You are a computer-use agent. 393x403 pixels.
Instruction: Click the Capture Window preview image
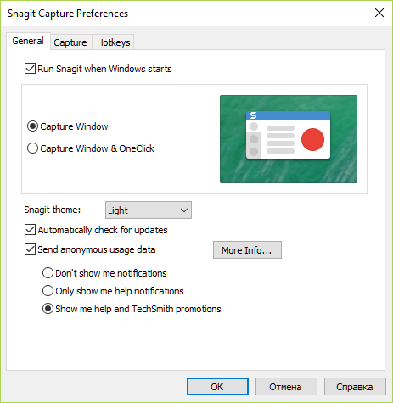[x=289, y=139]
